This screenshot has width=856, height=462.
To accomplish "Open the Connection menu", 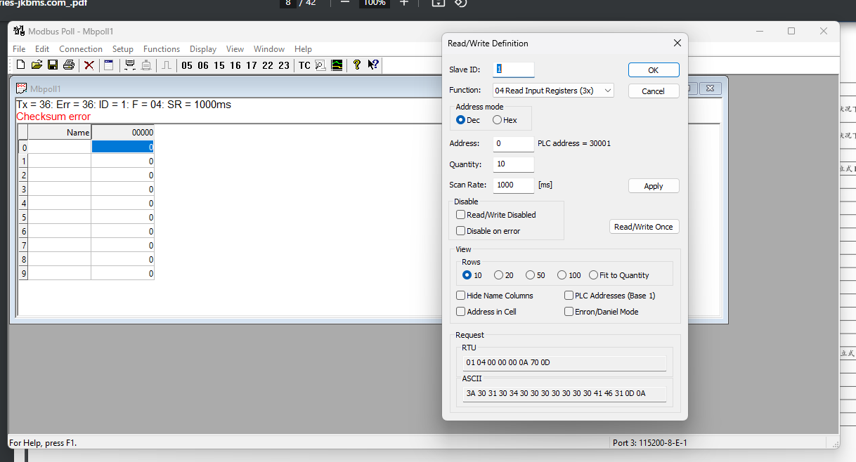I will click(81, 49).
